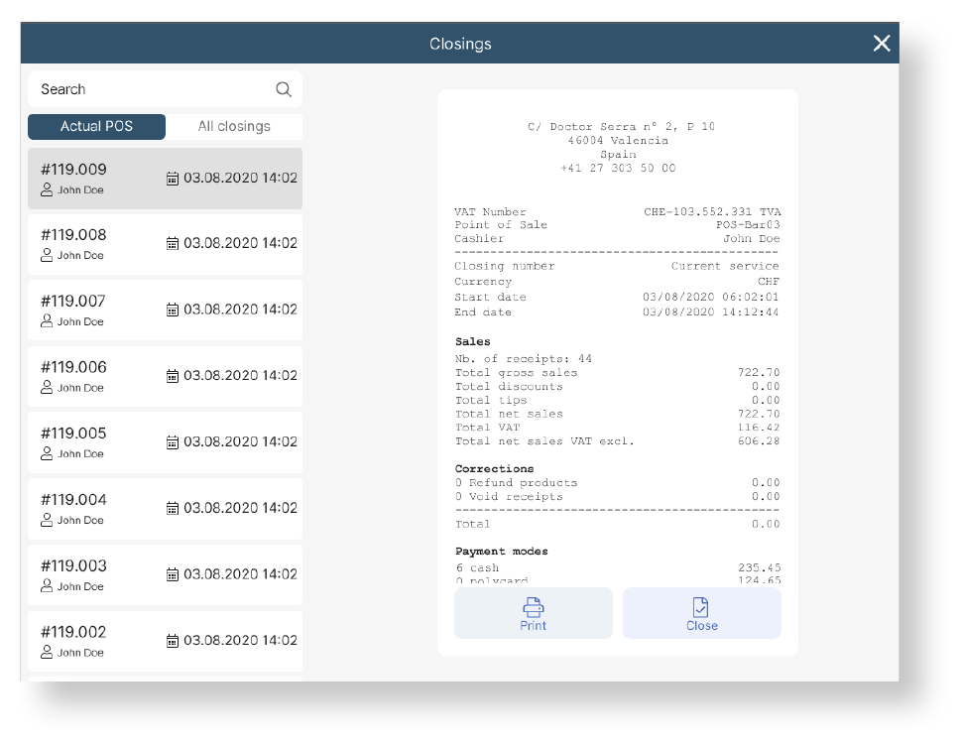Image resolution: width=961 pixels, height=745 pixels.
Task: Click user icon under closing #119.004
Action: 47,520
